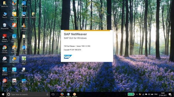The width and height of the screenshot is (174, 97).
Task: Open the SAP folder on desktop
Action: point(24,37)
